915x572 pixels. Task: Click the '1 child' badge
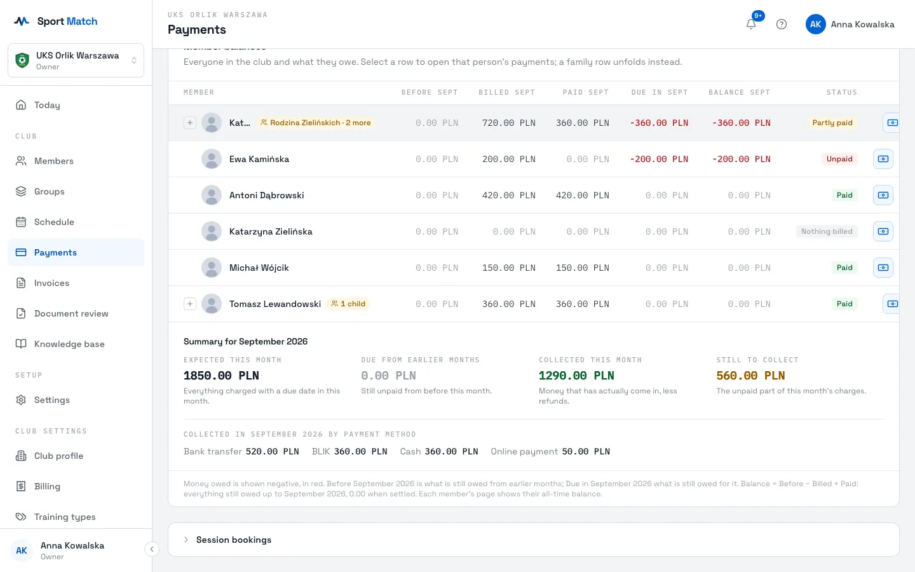[x=348, y=304]
